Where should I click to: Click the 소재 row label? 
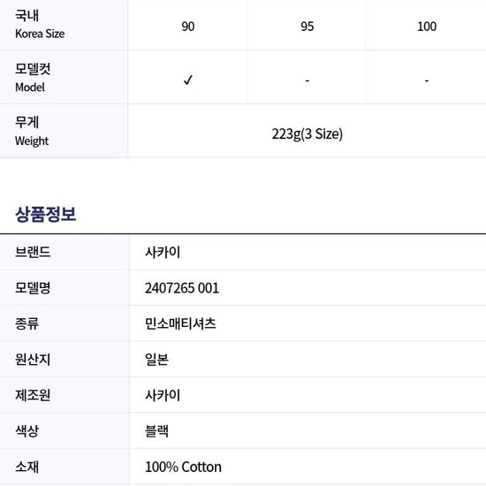pyautogui.click(x=27, y=467)
